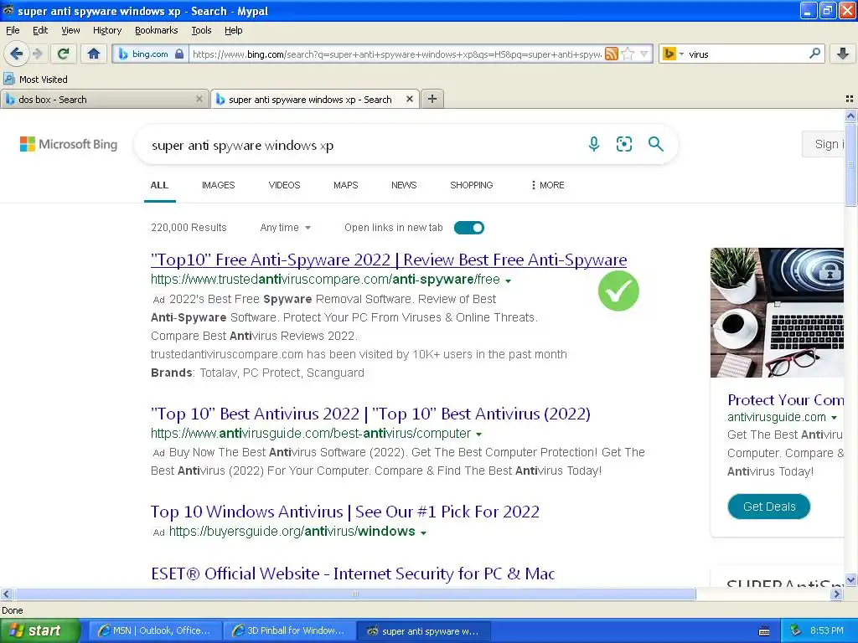The height and width of the screenshot is (643, 858).
Task: Subscribe via the orange RSS feed icon
Action: pos(611,54)
